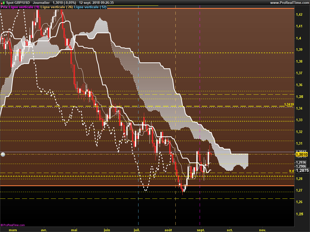Click the 1,42 level on price axis
This screenshot has height=232, width=310.
(x=299, y=14)
